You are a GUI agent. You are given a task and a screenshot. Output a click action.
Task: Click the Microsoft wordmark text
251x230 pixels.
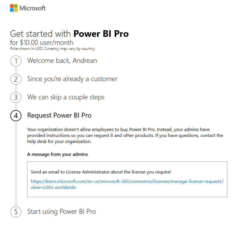pyautogui.click(x=32, y=8)
